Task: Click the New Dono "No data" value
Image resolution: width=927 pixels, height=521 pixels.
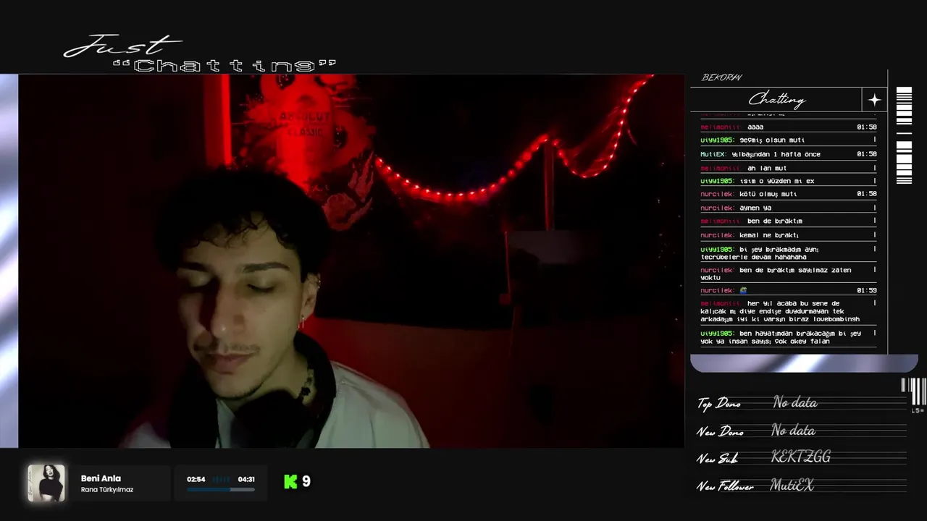Action: [x=793, y=431]
